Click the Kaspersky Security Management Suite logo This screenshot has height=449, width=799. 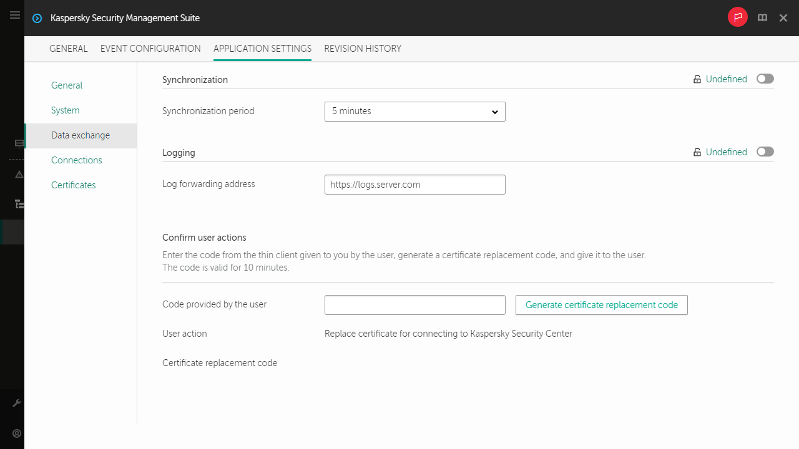[x=37, y=18]
